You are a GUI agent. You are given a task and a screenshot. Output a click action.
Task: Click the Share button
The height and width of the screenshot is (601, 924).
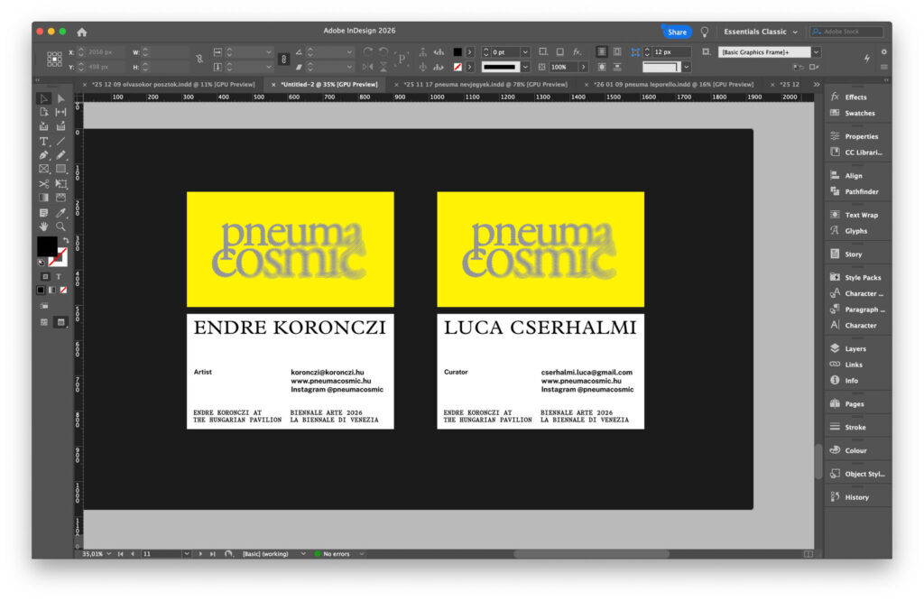(x=677, y=32)
